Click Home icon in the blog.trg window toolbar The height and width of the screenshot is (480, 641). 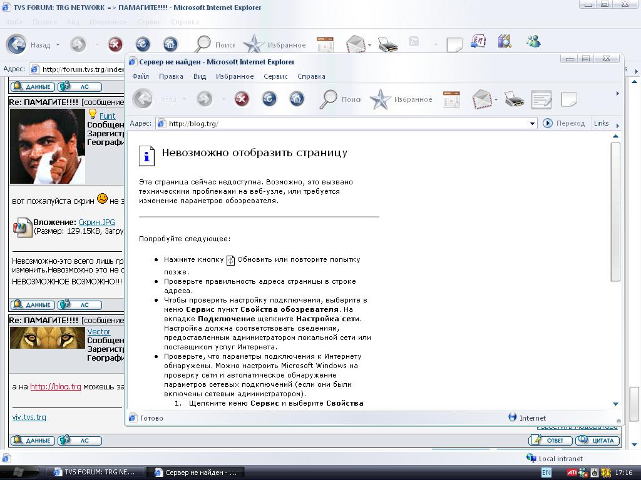point(297,99)
